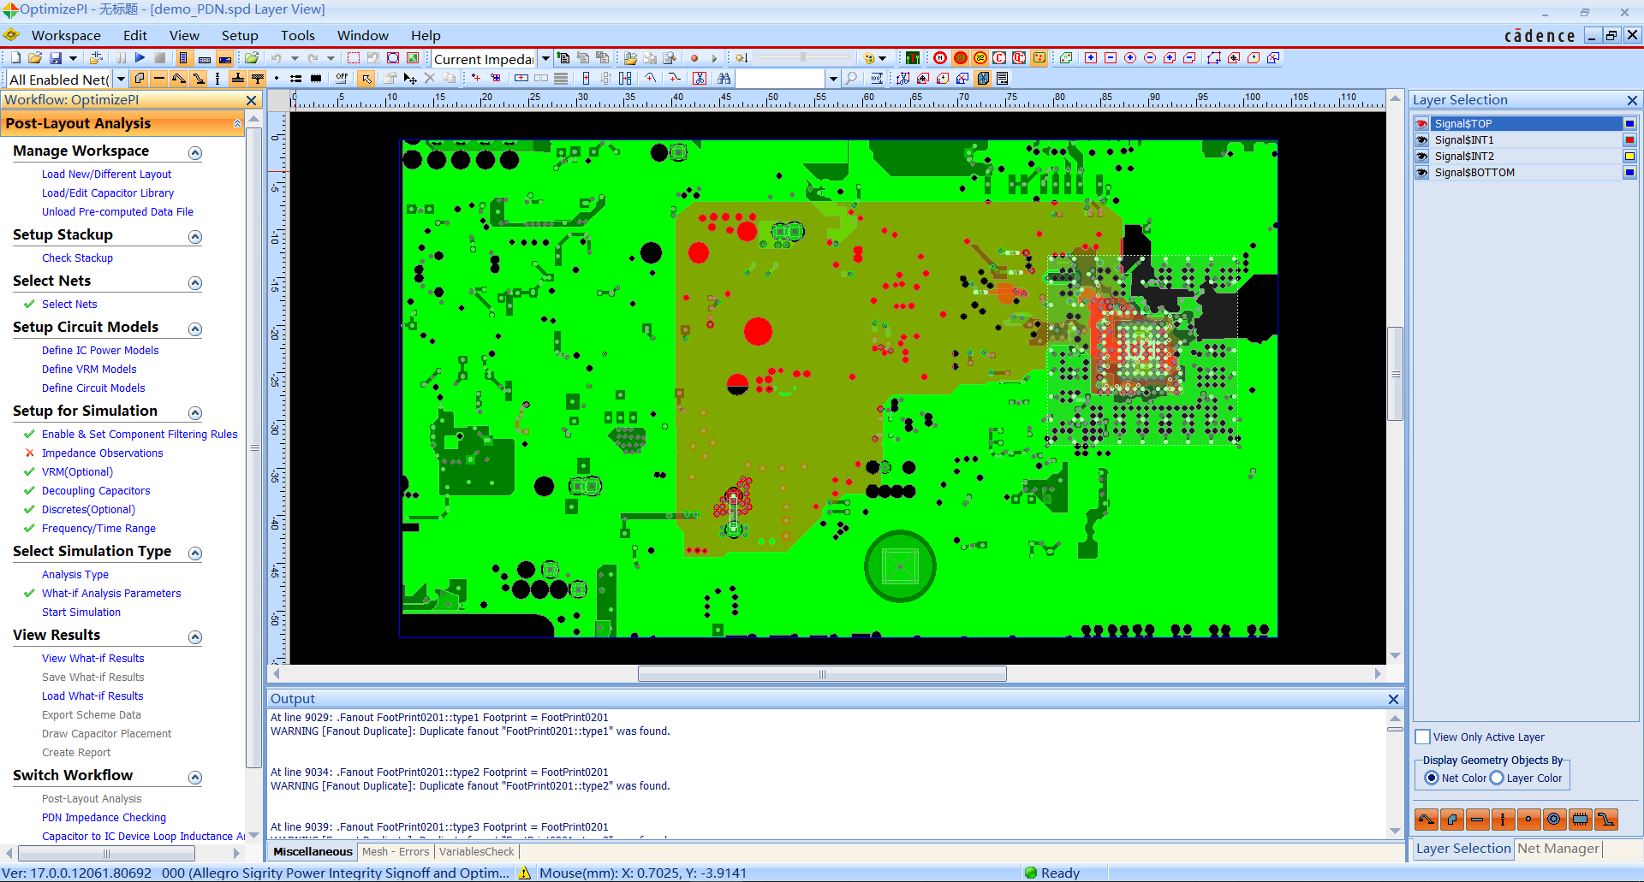Viewport: 1644px width, 882px height.
Task: Toggle visibility of Signal$INT1 layer
Action: tap(1422, 140)
